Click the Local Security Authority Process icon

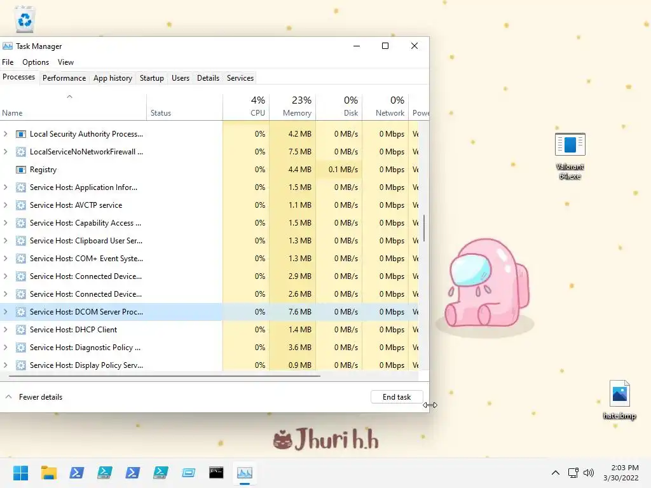click(21, 134)
